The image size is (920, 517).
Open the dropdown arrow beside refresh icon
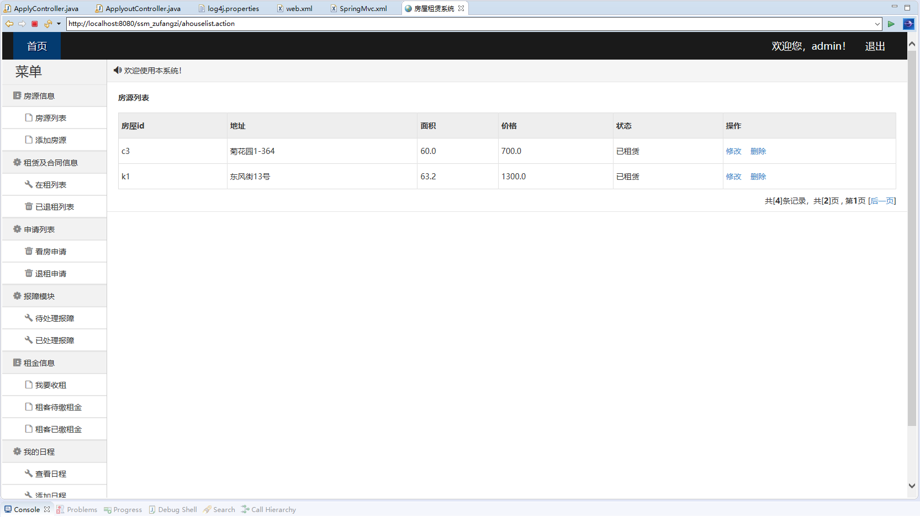coord(59,24)
